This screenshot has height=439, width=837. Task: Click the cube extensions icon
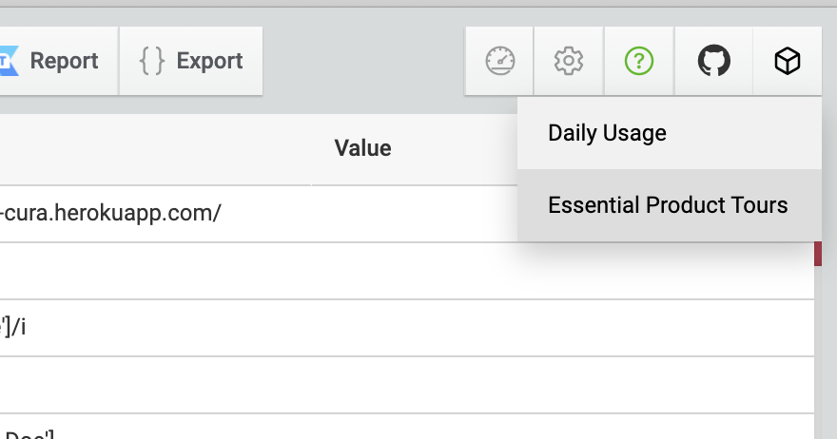(x=788, y=61)
